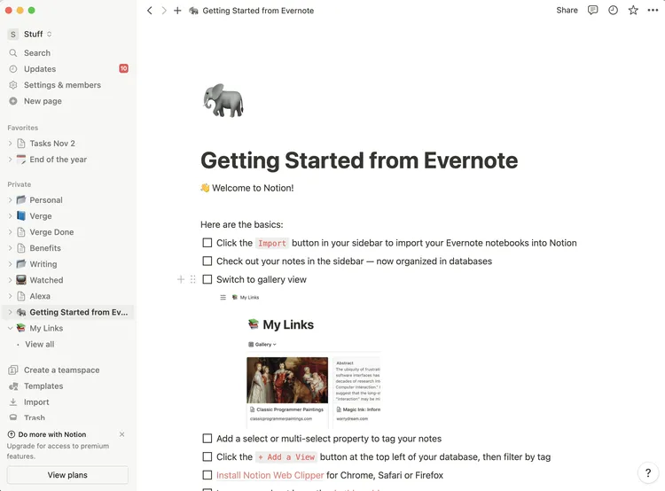
Task: Tick the 'Check out your notes' checkbox
Action: pyautogui.click(x=207, y=261)
